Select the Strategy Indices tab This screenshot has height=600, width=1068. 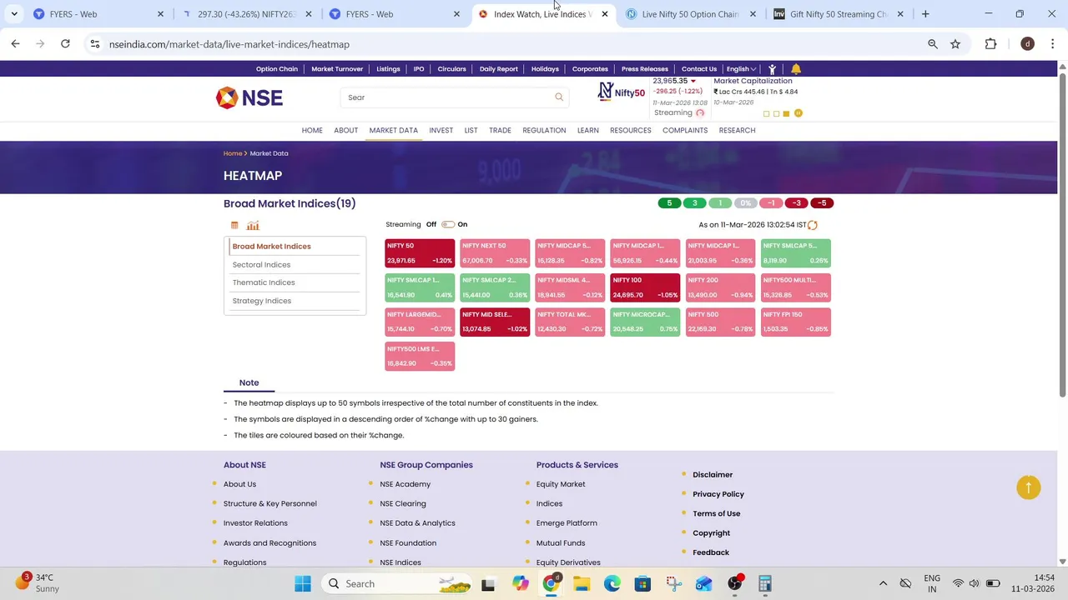[262, 301]
